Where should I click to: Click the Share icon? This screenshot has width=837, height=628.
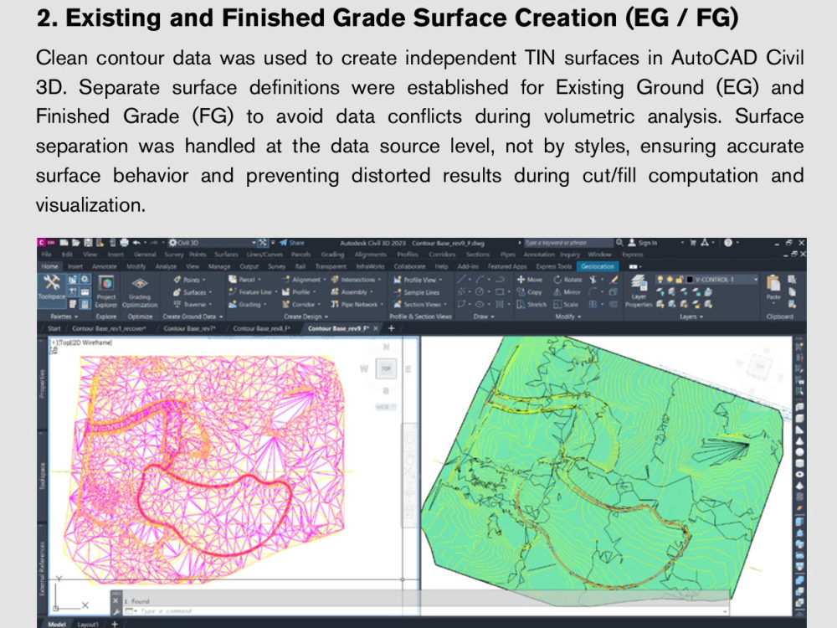(x=291, y=243)
